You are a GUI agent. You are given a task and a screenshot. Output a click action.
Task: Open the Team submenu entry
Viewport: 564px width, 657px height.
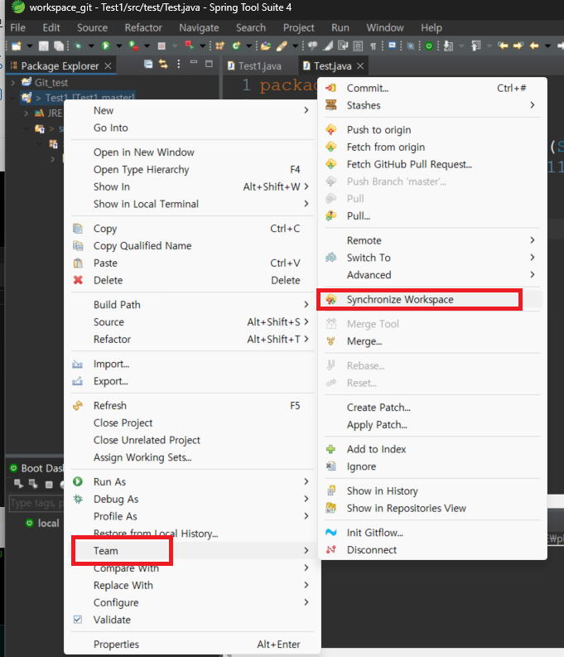click(x=192, y=551)
